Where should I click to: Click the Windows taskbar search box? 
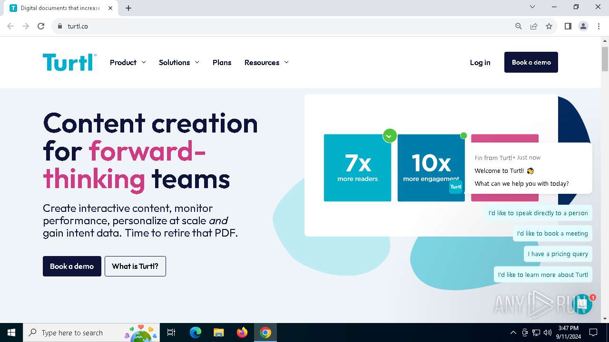91,332
